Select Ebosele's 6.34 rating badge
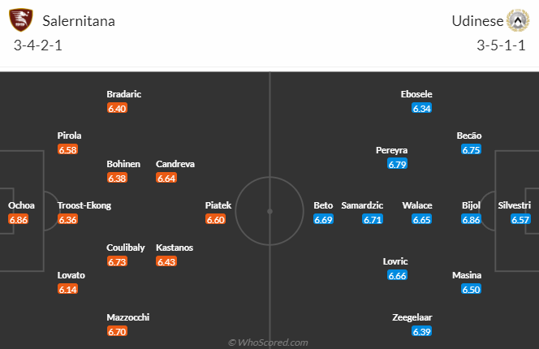 (x=422, y=108)
